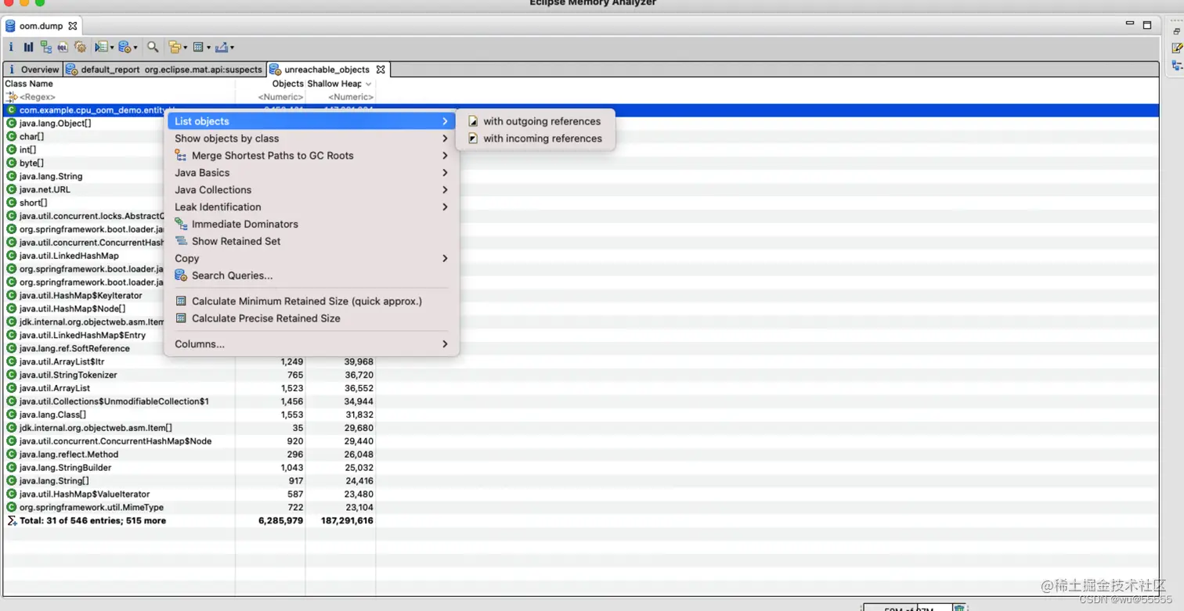Close the oom.dump editor tab
This screenshot has height=611, width=1184.
(73, 26)
